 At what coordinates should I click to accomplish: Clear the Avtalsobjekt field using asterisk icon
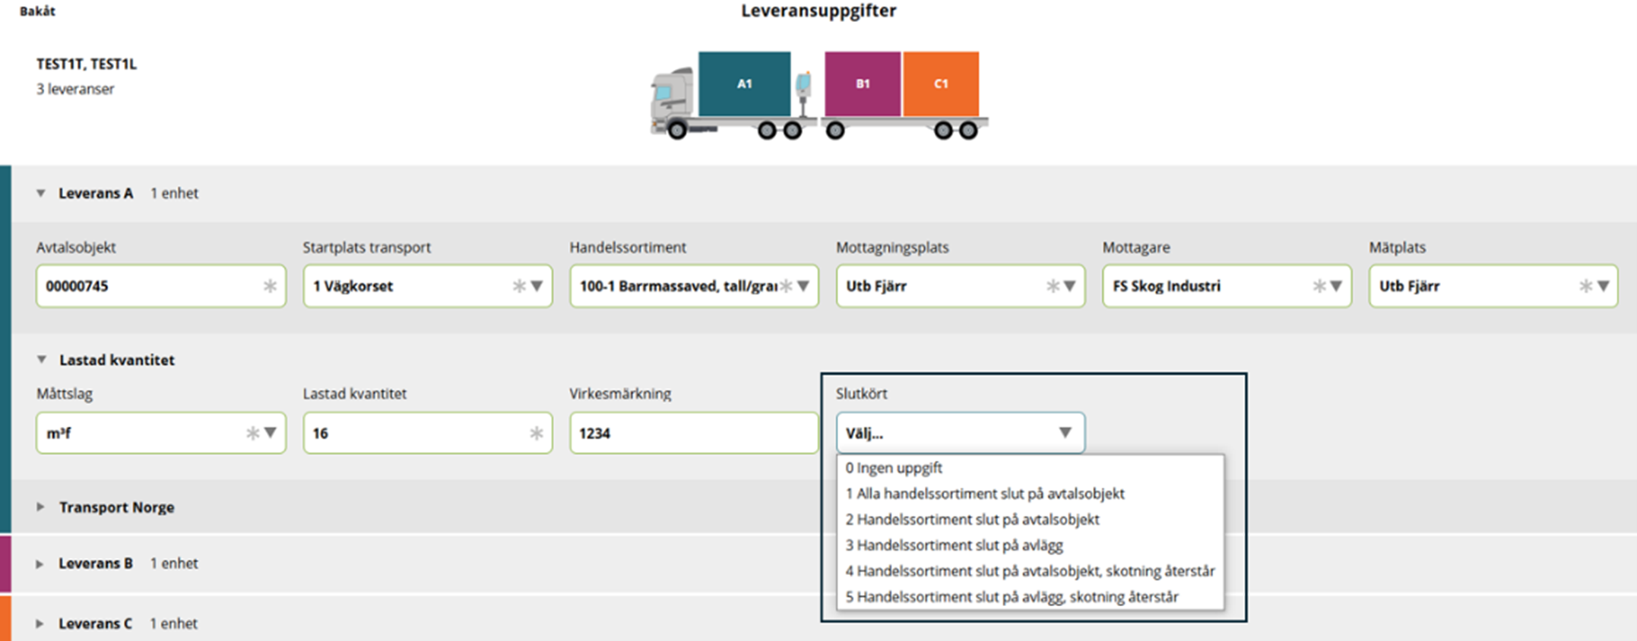(x=270, y=286)
